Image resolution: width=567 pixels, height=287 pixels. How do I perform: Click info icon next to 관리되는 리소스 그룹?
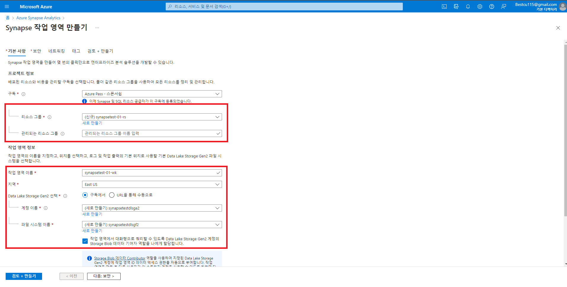63,134
